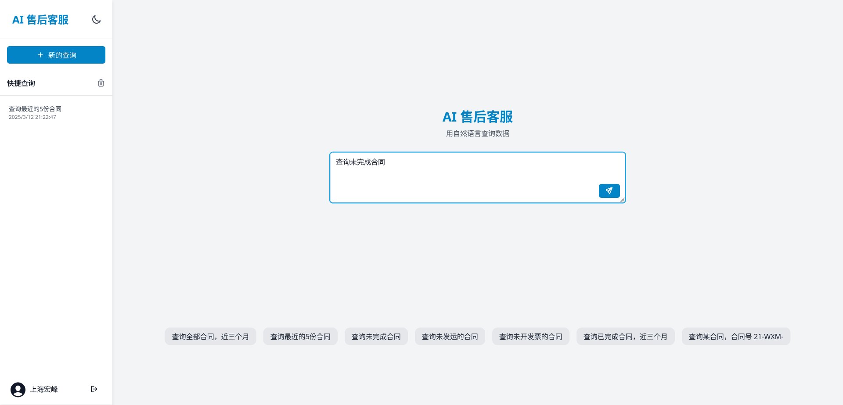Select the 查询未开发票的合同 suggestion

pos(530,336)
